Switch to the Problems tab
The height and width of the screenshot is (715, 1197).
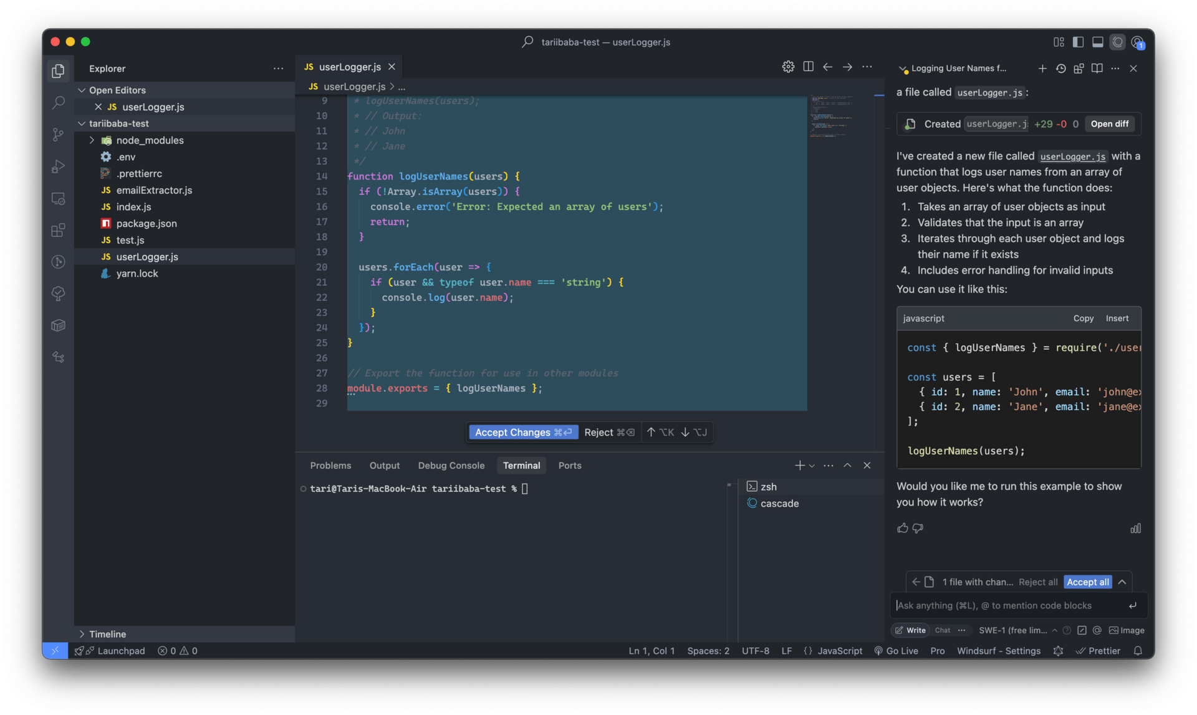pyautogui.click(x=330, y=466)
